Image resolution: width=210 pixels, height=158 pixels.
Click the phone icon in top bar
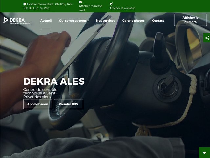tap(111, 4)
